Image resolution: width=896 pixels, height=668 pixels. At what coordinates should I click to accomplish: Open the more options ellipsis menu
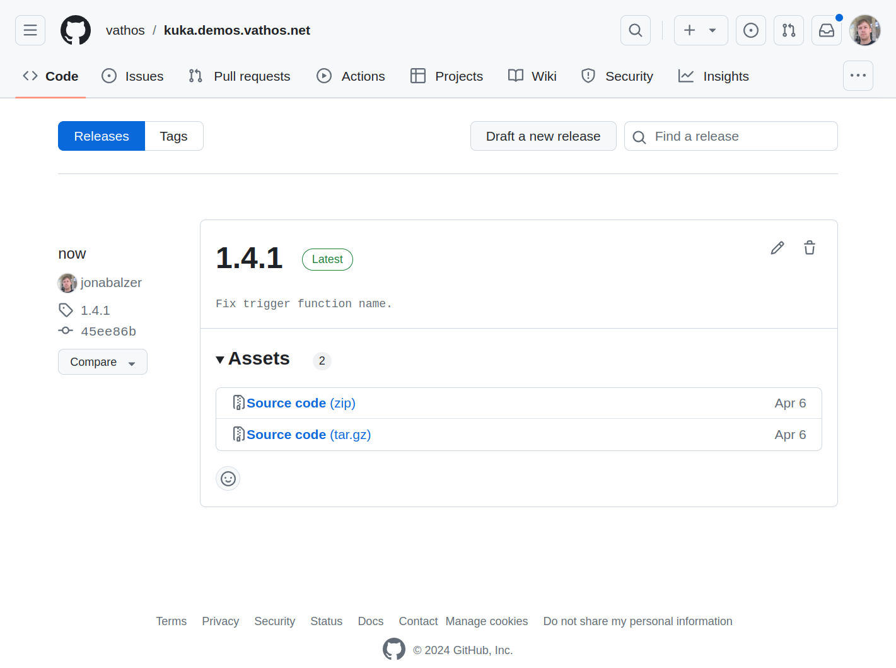pos(858,76)
